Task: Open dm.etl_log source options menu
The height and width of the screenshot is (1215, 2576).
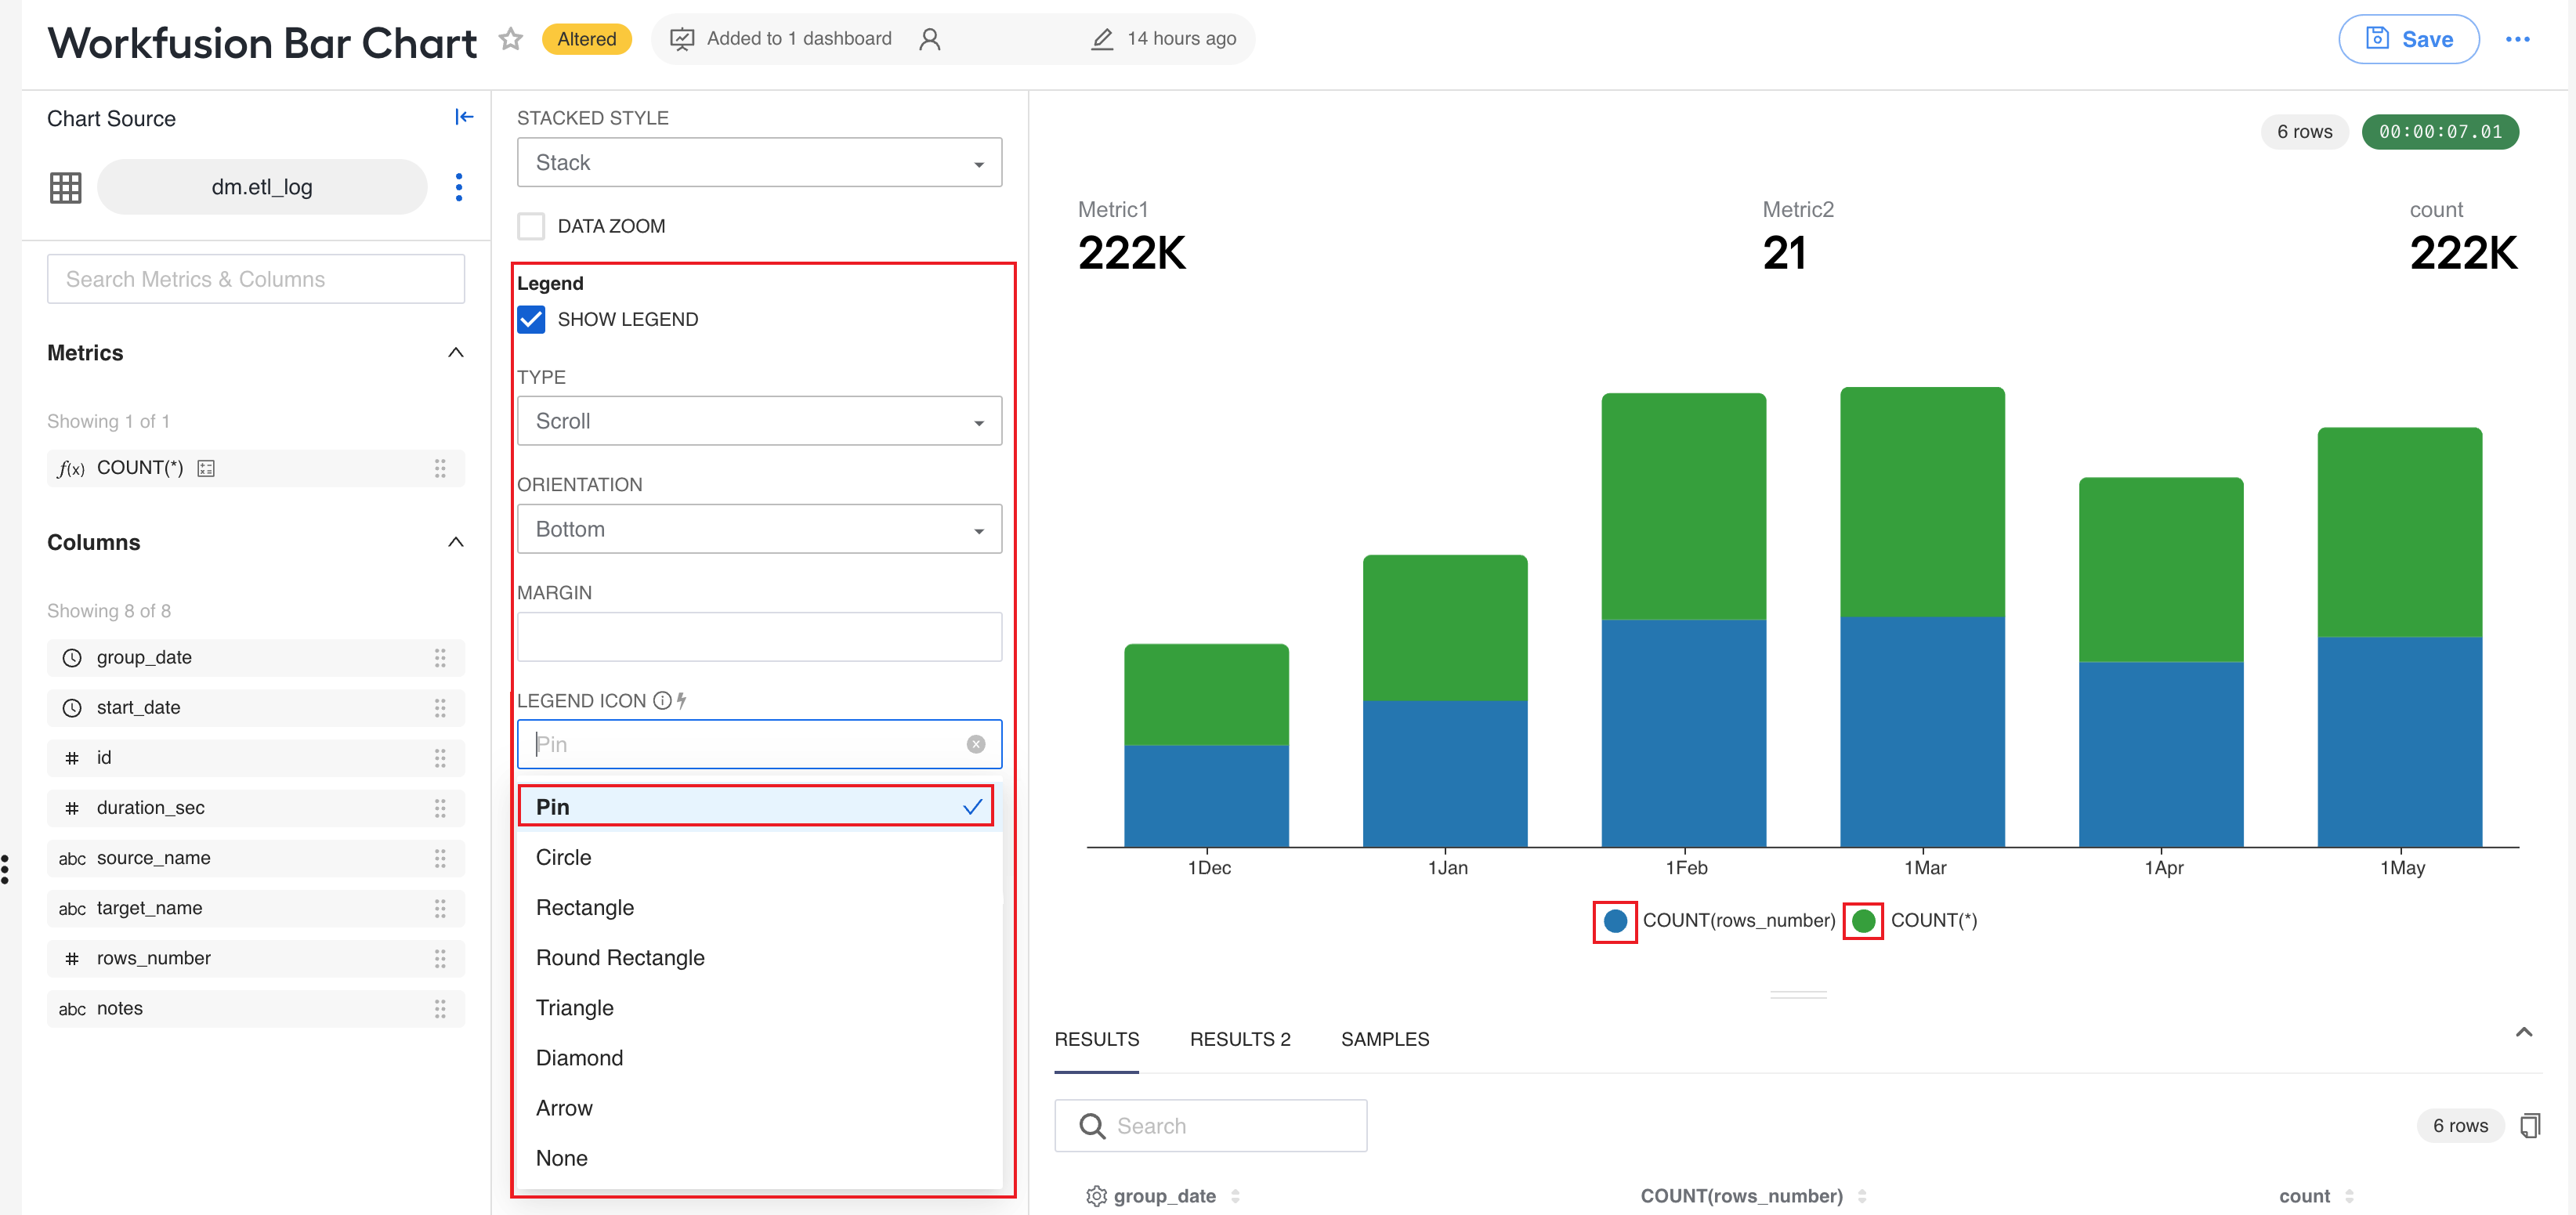Action: tap(459, 187)
